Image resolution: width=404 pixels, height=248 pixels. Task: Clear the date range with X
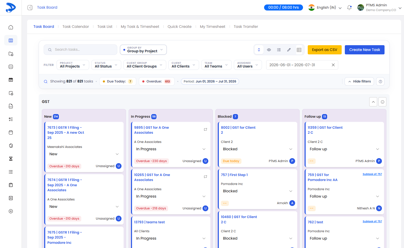[333, 65]
